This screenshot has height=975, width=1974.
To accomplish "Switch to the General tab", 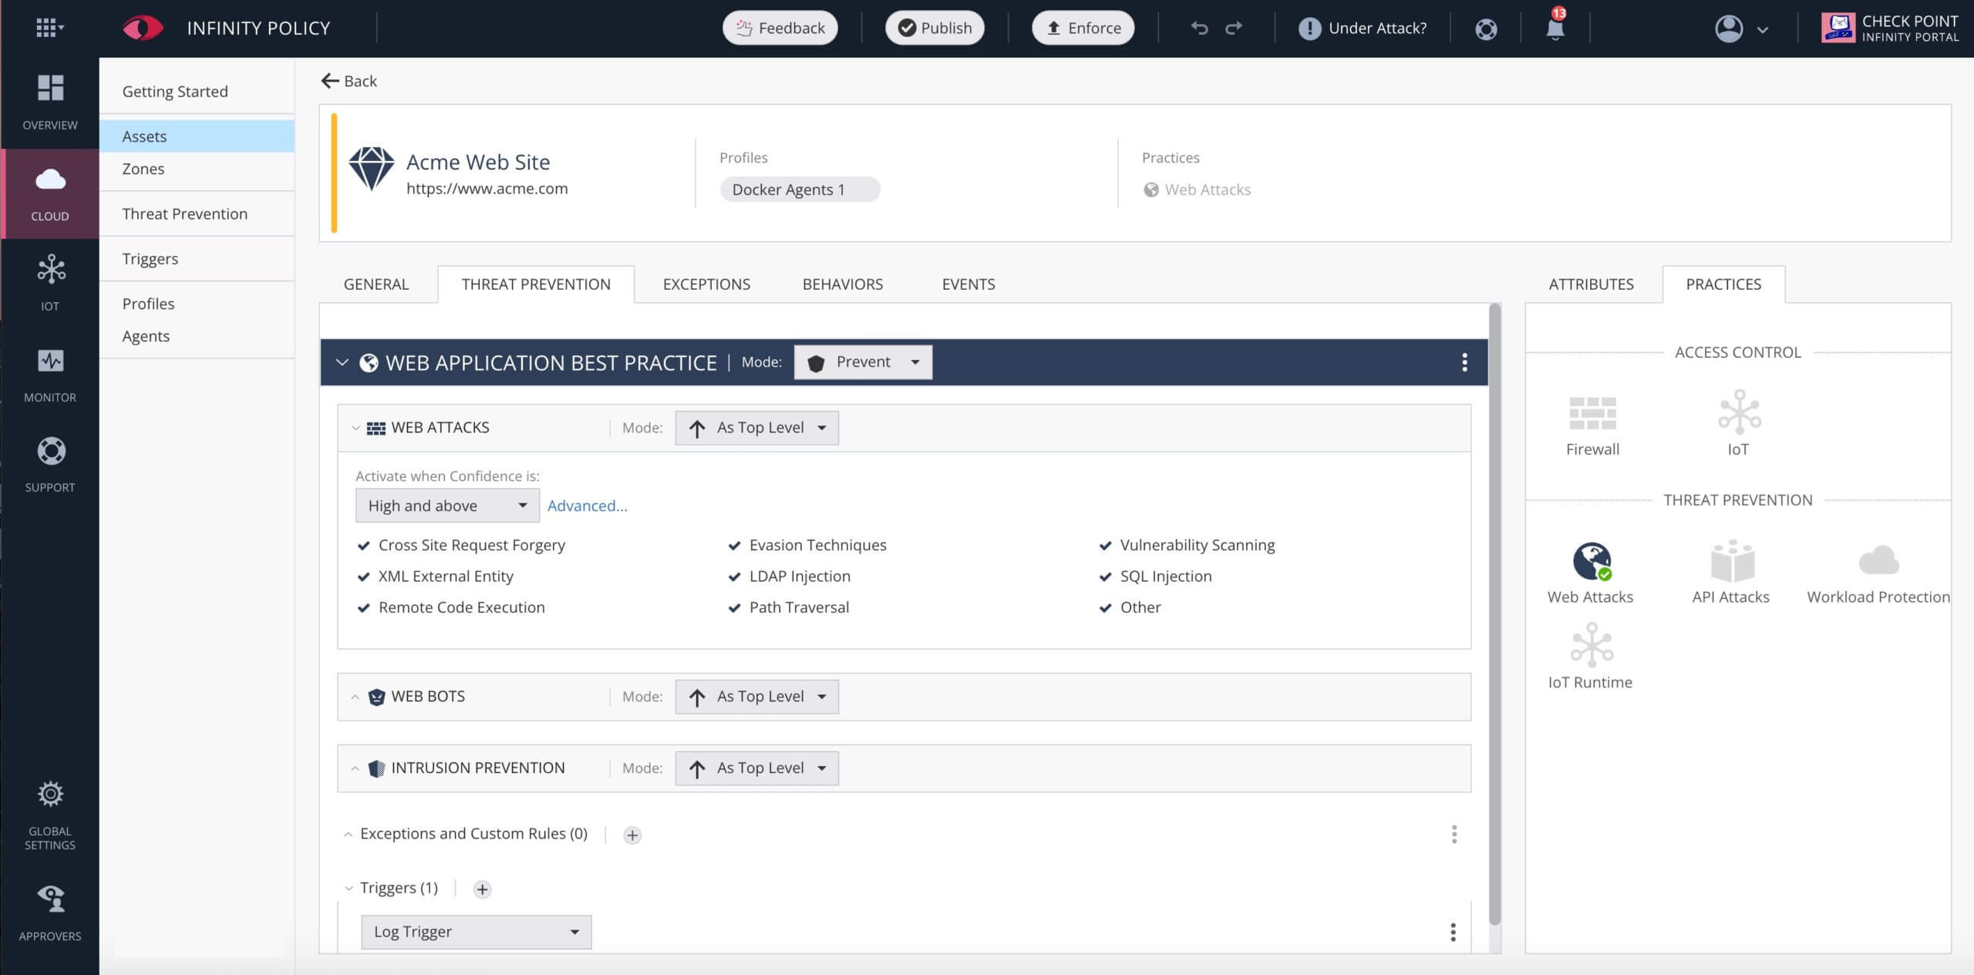I will (376, 284).
